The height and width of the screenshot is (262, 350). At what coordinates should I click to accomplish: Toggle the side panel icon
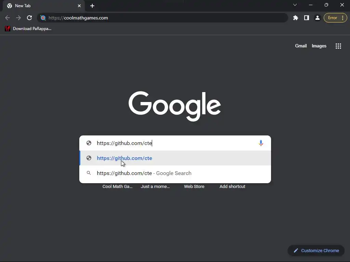tap(307, 18)
